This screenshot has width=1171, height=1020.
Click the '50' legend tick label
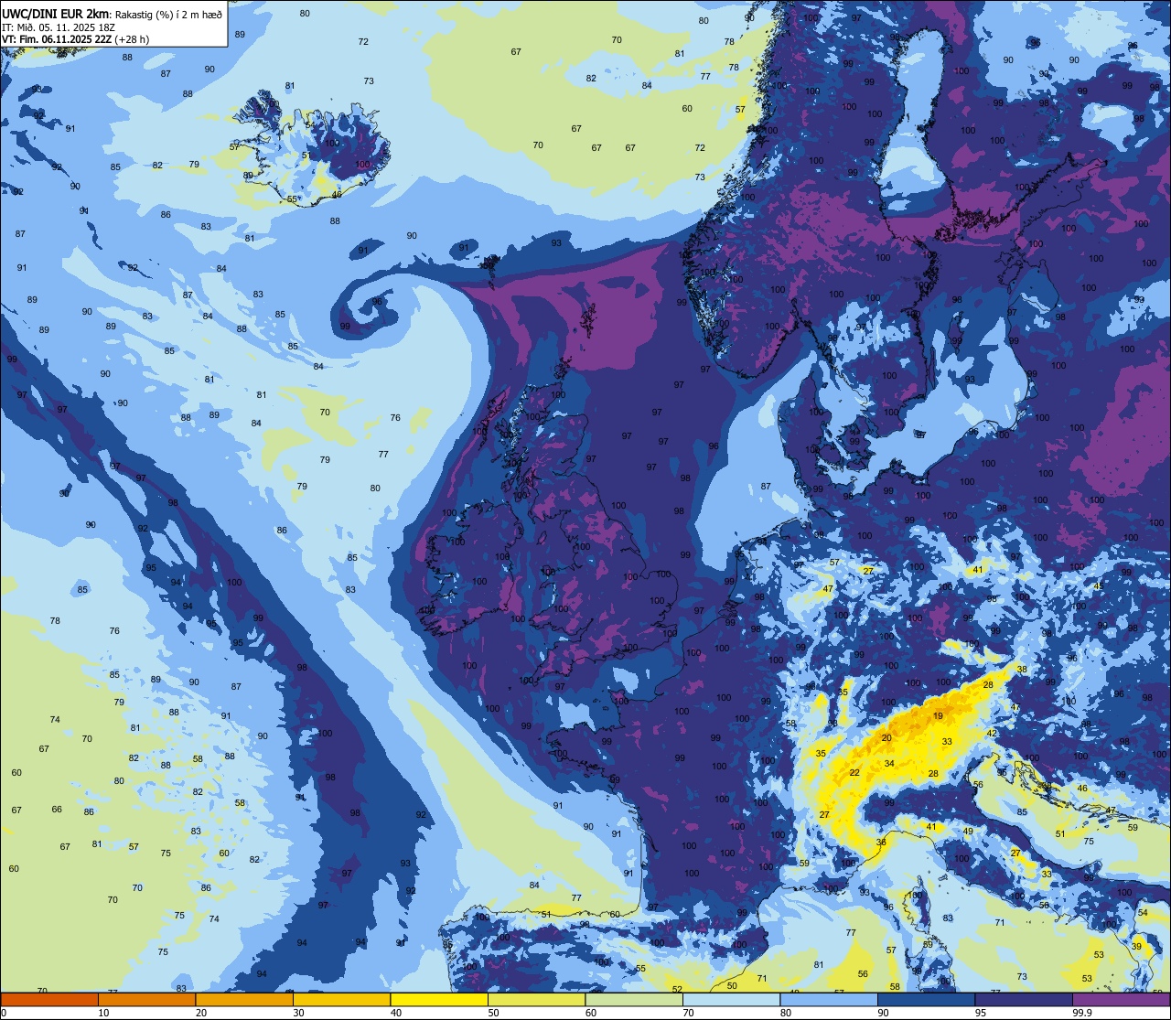[x=494, y=1013]
